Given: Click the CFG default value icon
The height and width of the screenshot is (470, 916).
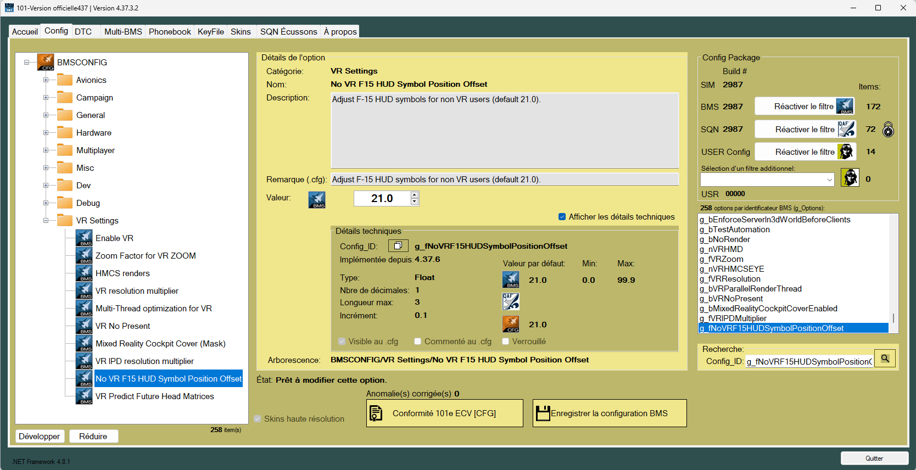Looking at the screenshot, I should [511, 324].
